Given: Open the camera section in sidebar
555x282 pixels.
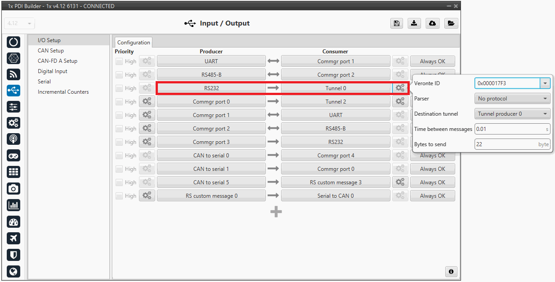Looking at the screenshot, I should click(13, 189).
